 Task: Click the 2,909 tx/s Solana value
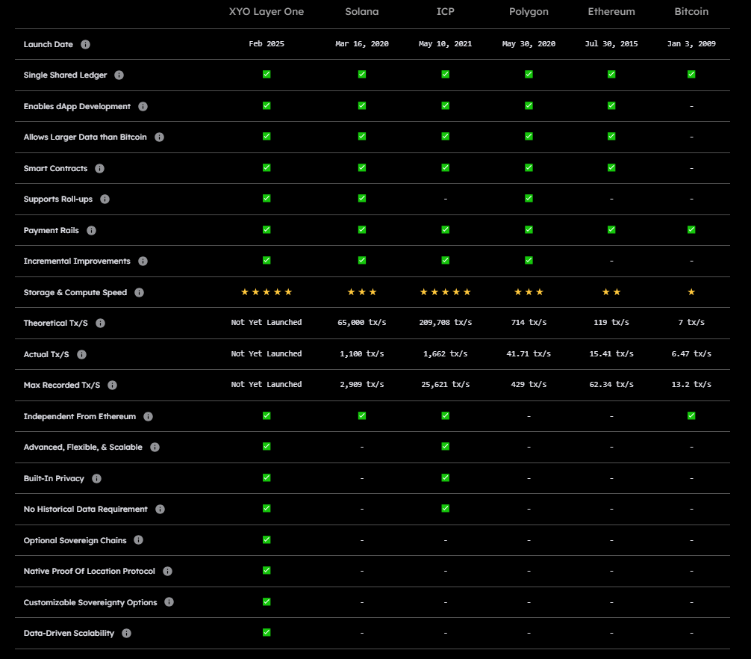click(x=362, y=384)
